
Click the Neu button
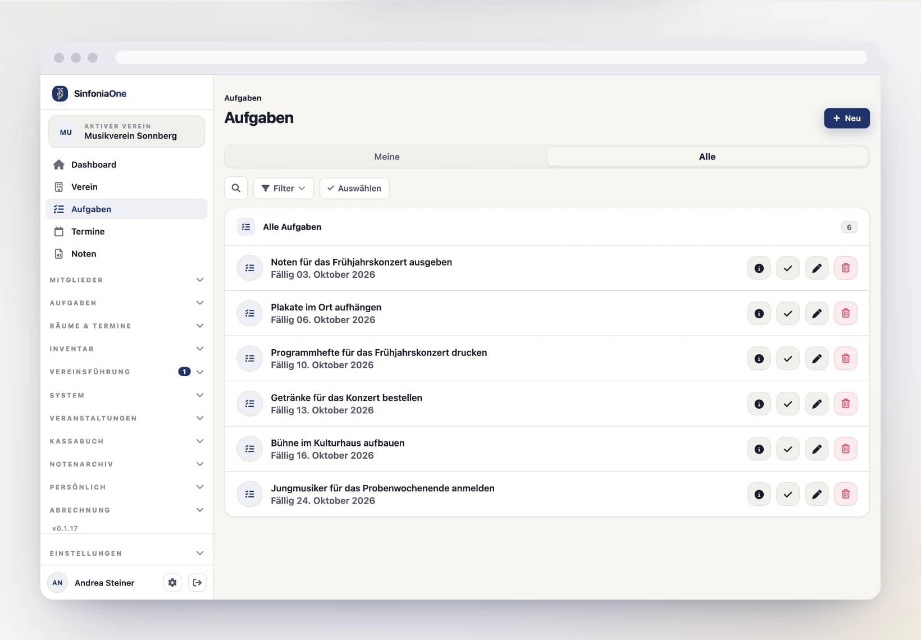847,118
